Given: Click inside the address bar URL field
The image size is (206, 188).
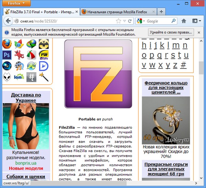Looking at the screenshot, I should coord(62,21).
